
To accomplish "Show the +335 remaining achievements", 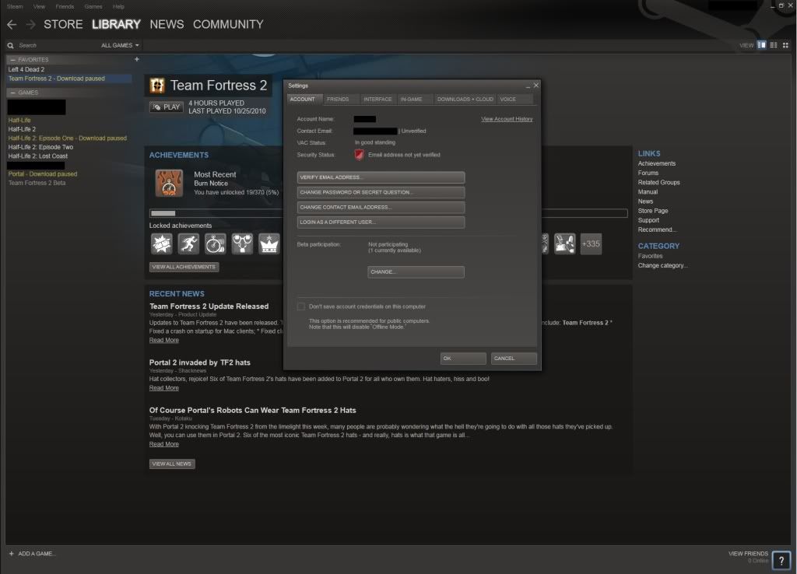I will pyautogui.click(x=592, y=243).
